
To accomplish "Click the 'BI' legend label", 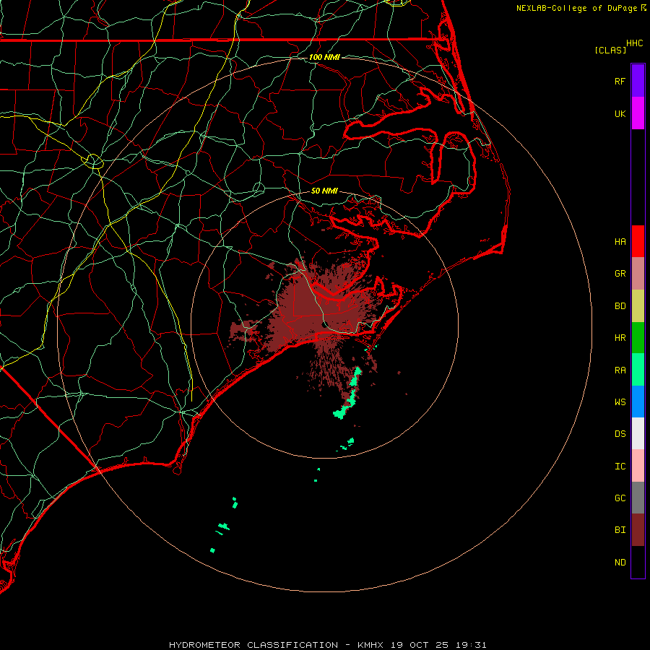I will (x=620, y=530).
